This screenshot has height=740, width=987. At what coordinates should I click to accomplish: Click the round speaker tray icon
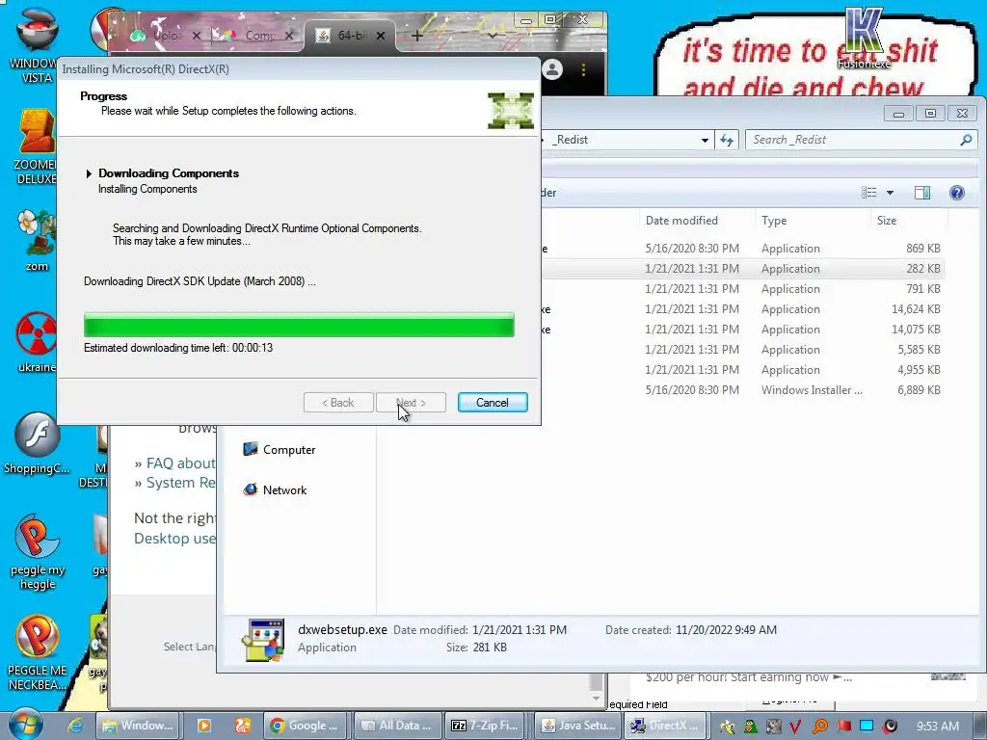pos(890,727)
